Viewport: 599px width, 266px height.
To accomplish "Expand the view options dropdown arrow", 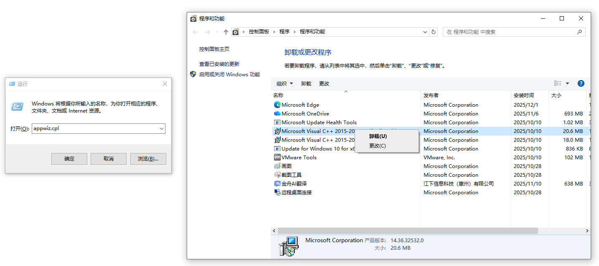I will (567, 83).
